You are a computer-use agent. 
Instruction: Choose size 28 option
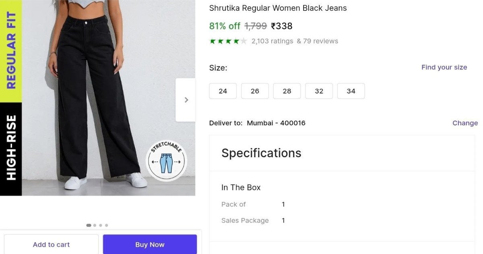pos(287,91)
